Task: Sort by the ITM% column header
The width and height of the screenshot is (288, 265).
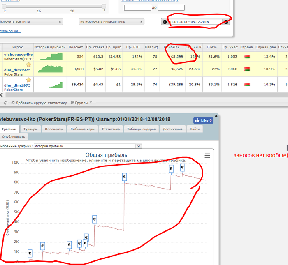Action: click(212, 47)
